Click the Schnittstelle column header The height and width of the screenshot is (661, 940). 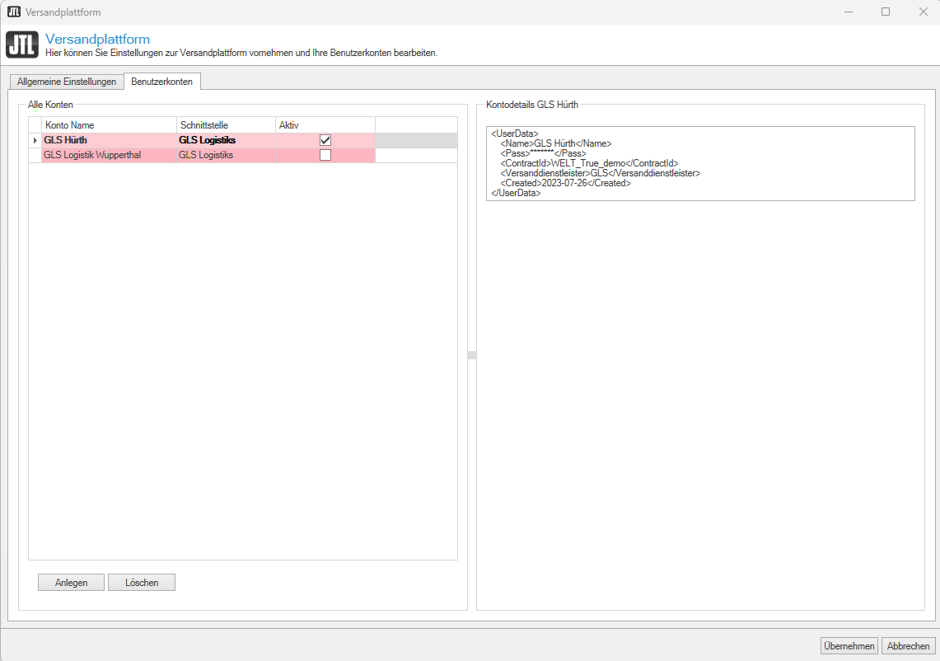tap(225, 124)
